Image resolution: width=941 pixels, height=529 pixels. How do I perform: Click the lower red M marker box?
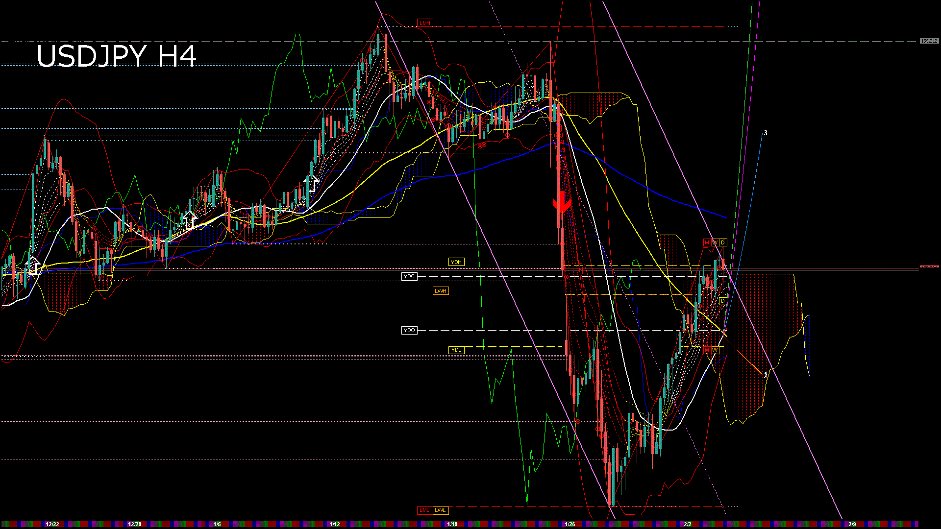click(x=707, y=350)
